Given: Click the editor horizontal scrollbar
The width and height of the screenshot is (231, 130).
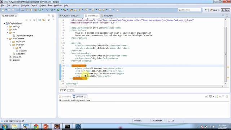Looking at the screenshot, I should [x=144, y=86].
